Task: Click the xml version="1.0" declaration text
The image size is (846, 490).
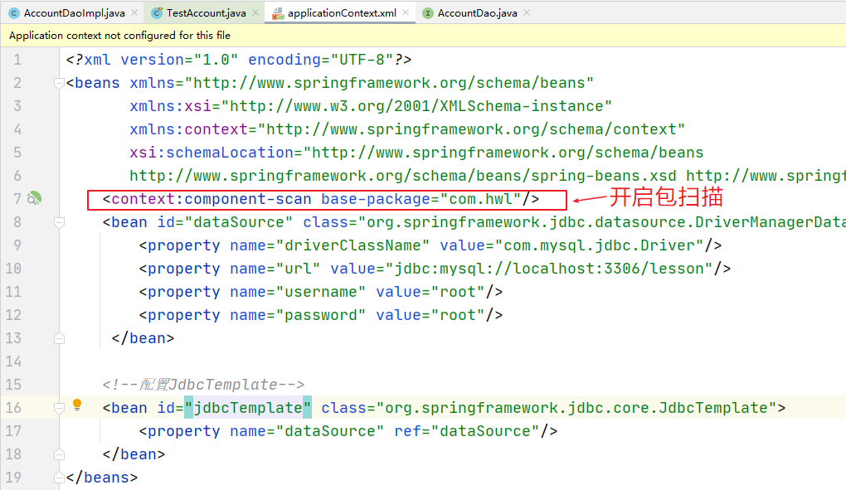Action: tap(161, 60)
